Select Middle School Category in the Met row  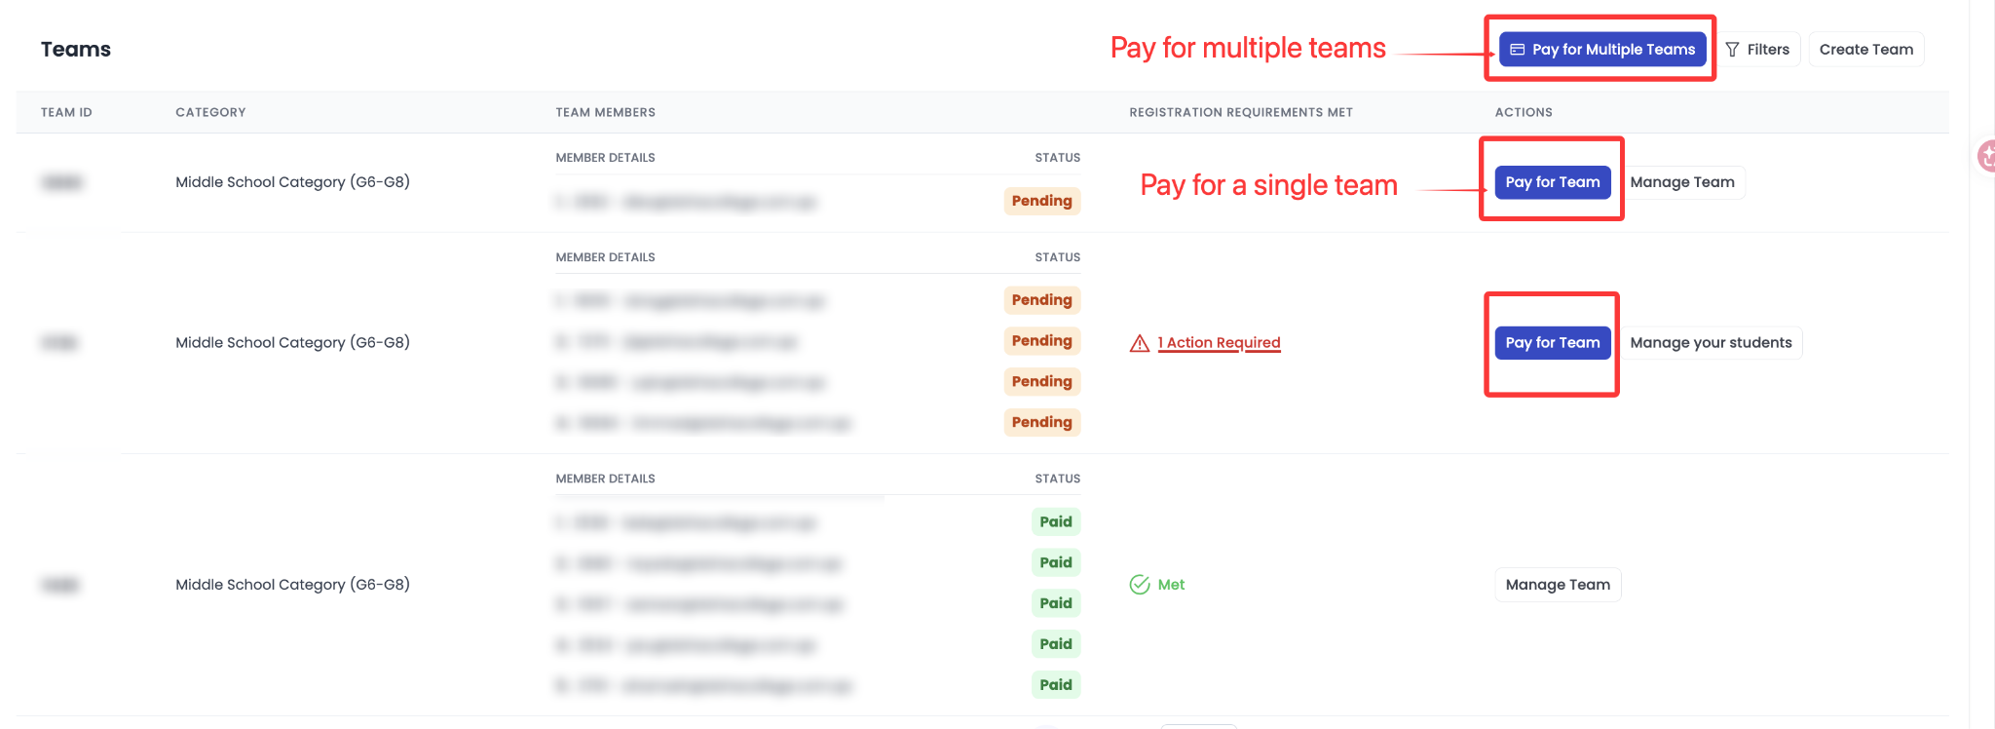pos(292,585)
